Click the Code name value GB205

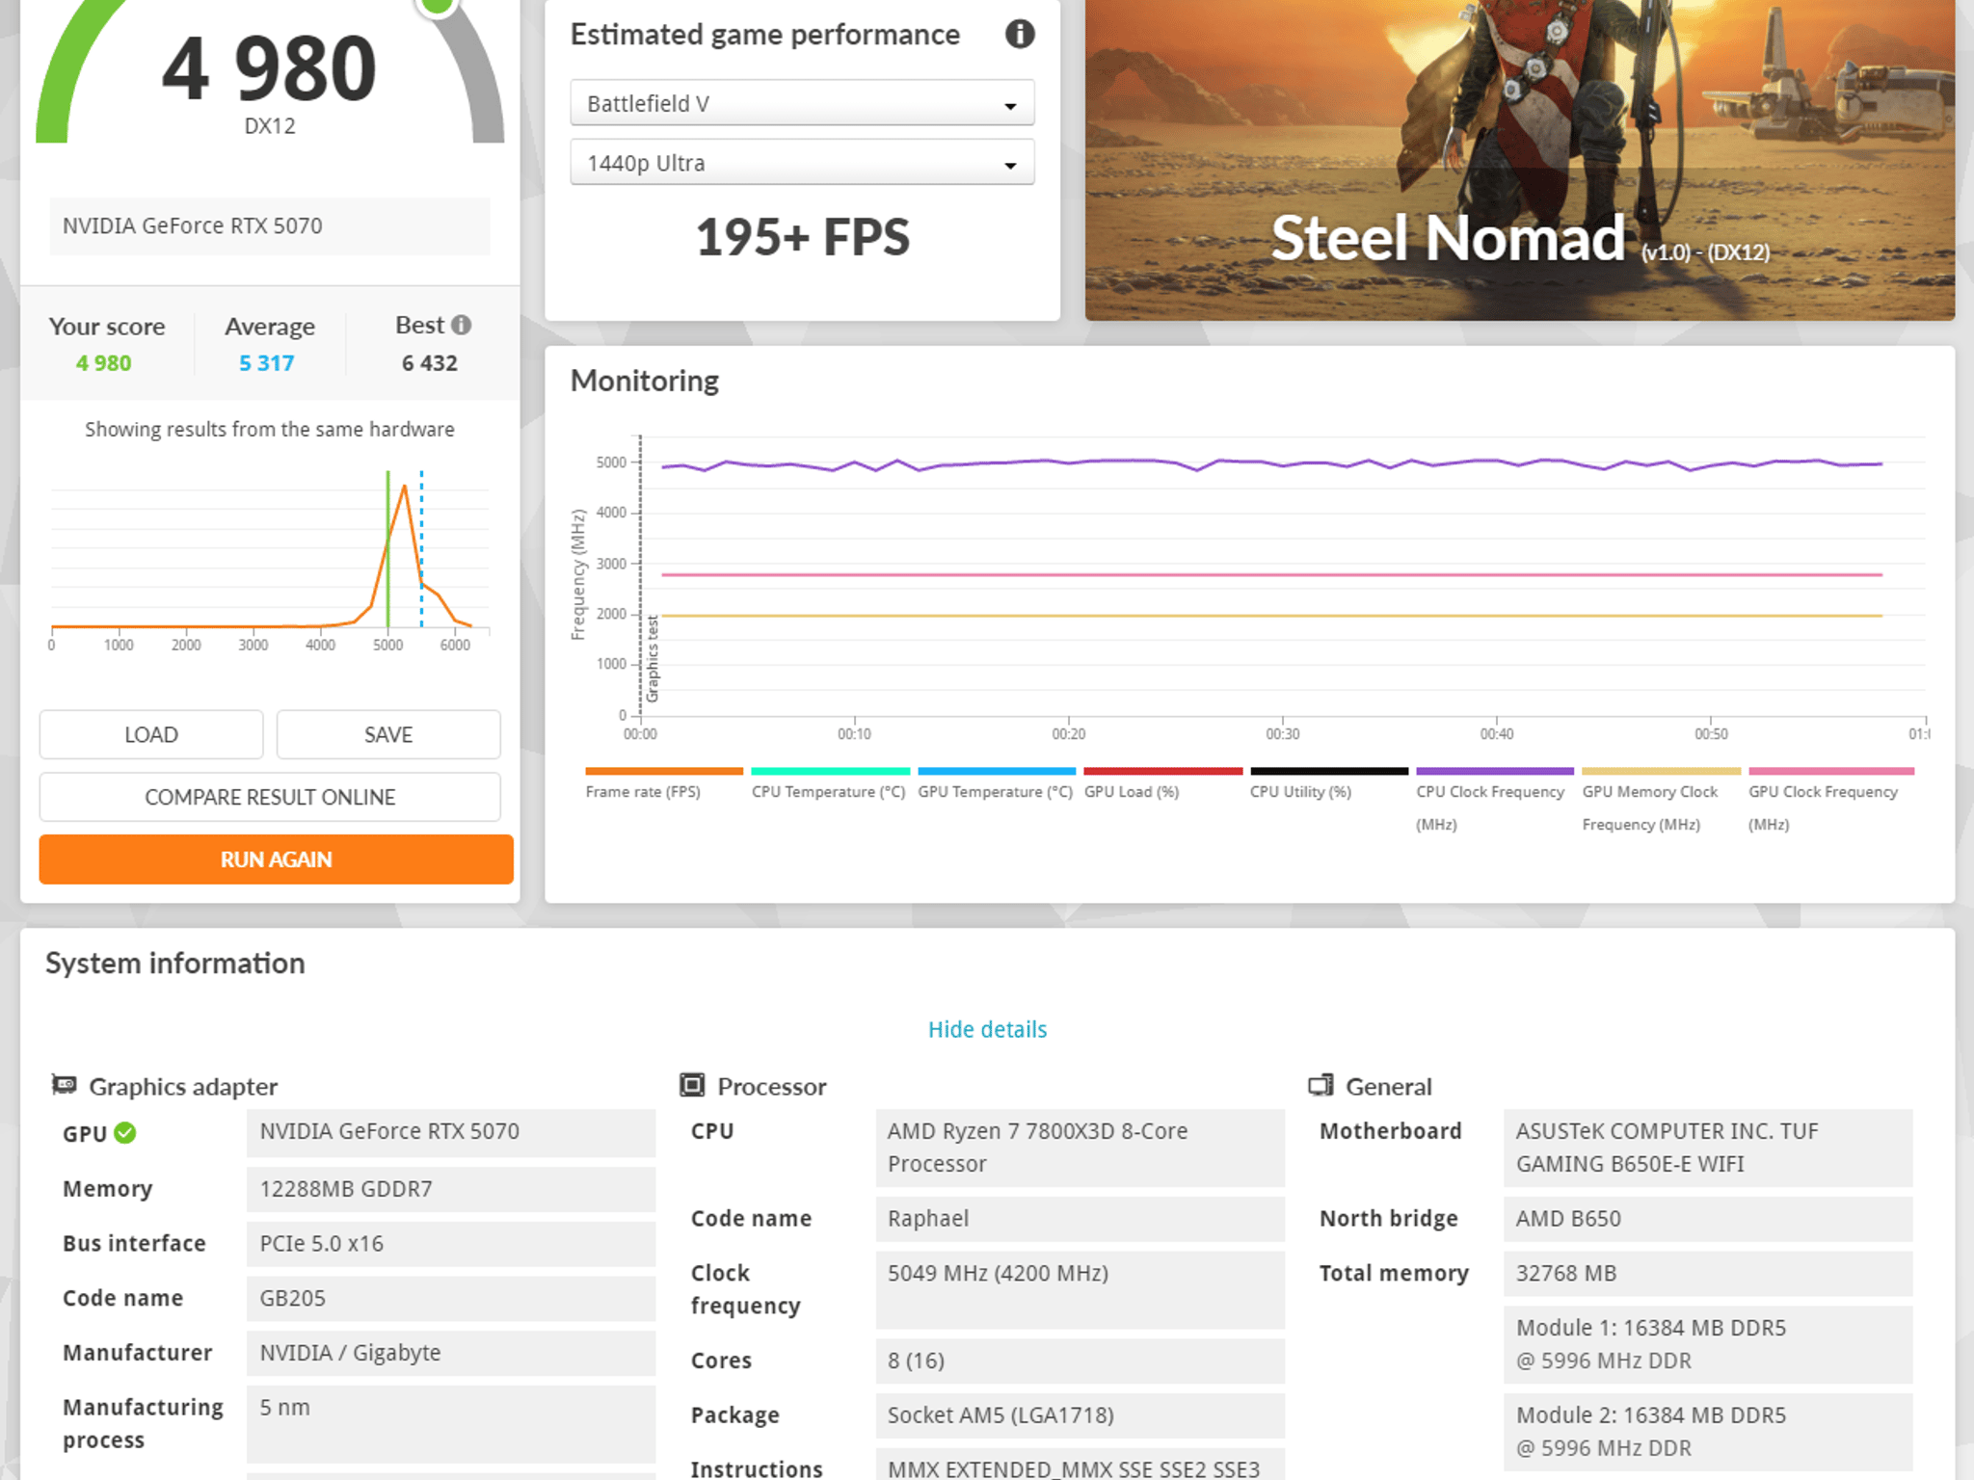(x=451, y=1299)
